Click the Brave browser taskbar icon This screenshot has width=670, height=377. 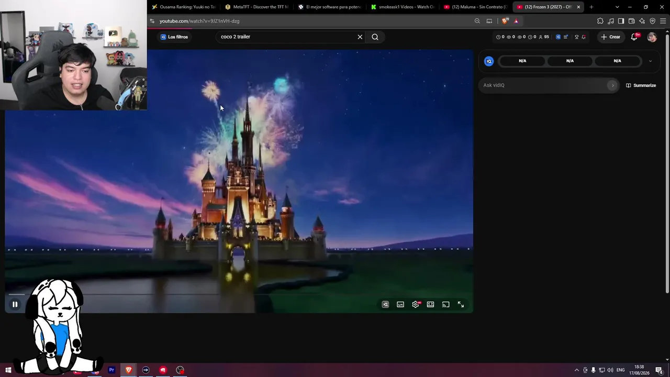128,370
